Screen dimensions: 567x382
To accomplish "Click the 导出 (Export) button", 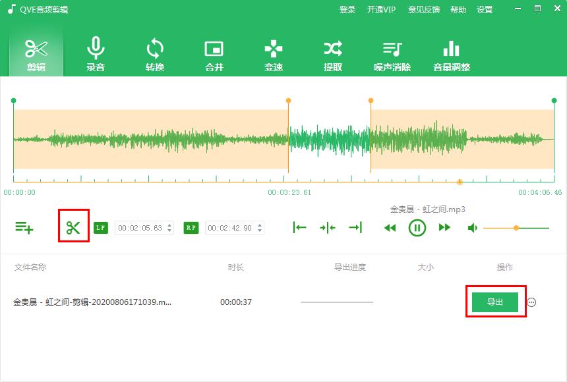I will pos(494,302).
